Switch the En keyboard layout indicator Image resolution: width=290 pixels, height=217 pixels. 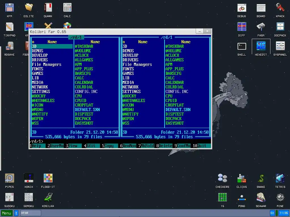pyautogui.click(x=272, y=213)
